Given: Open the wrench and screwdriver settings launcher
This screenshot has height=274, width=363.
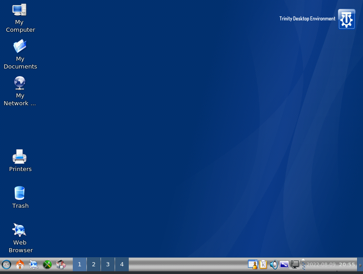Looking at the screenshot, I should [47, 264].
